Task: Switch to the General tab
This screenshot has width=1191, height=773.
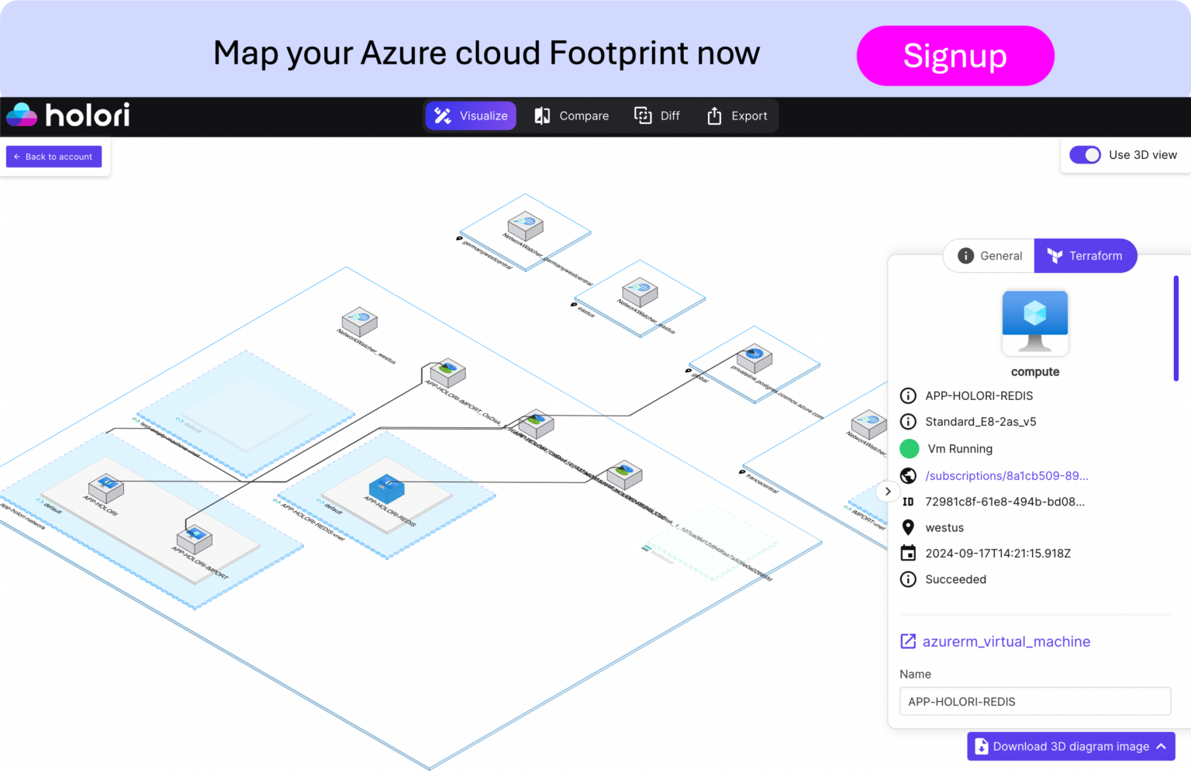Action: [989, 255]
